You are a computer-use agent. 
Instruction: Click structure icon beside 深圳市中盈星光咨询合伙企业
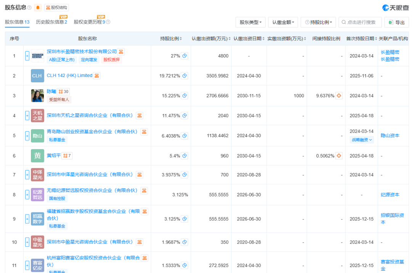(x=140, y=242)
